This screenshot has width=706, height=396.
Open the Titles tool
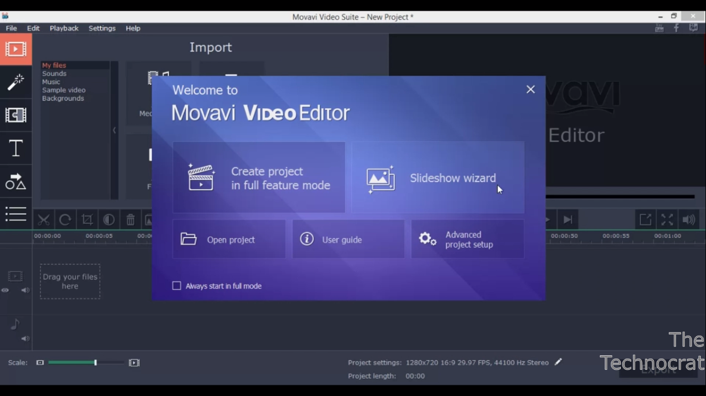pos(16,148)
